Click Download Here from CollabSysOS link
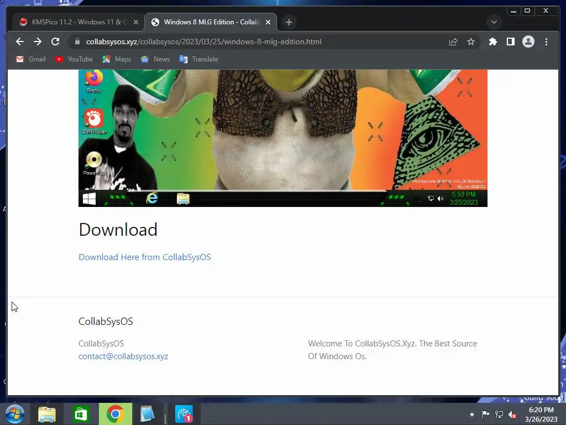 click(145, 257)
